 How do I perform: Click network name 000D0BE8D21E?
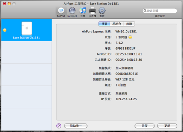(x=127, y=74)
